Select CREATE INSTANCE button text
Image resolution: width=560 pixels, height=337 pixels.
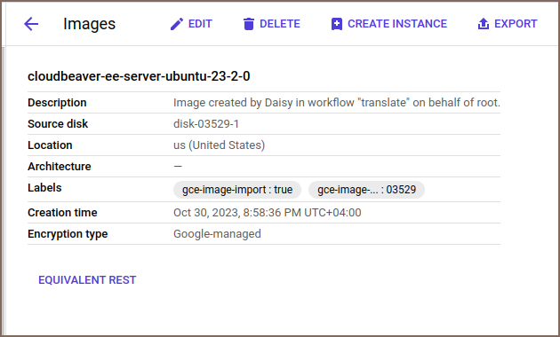[397, 24]
